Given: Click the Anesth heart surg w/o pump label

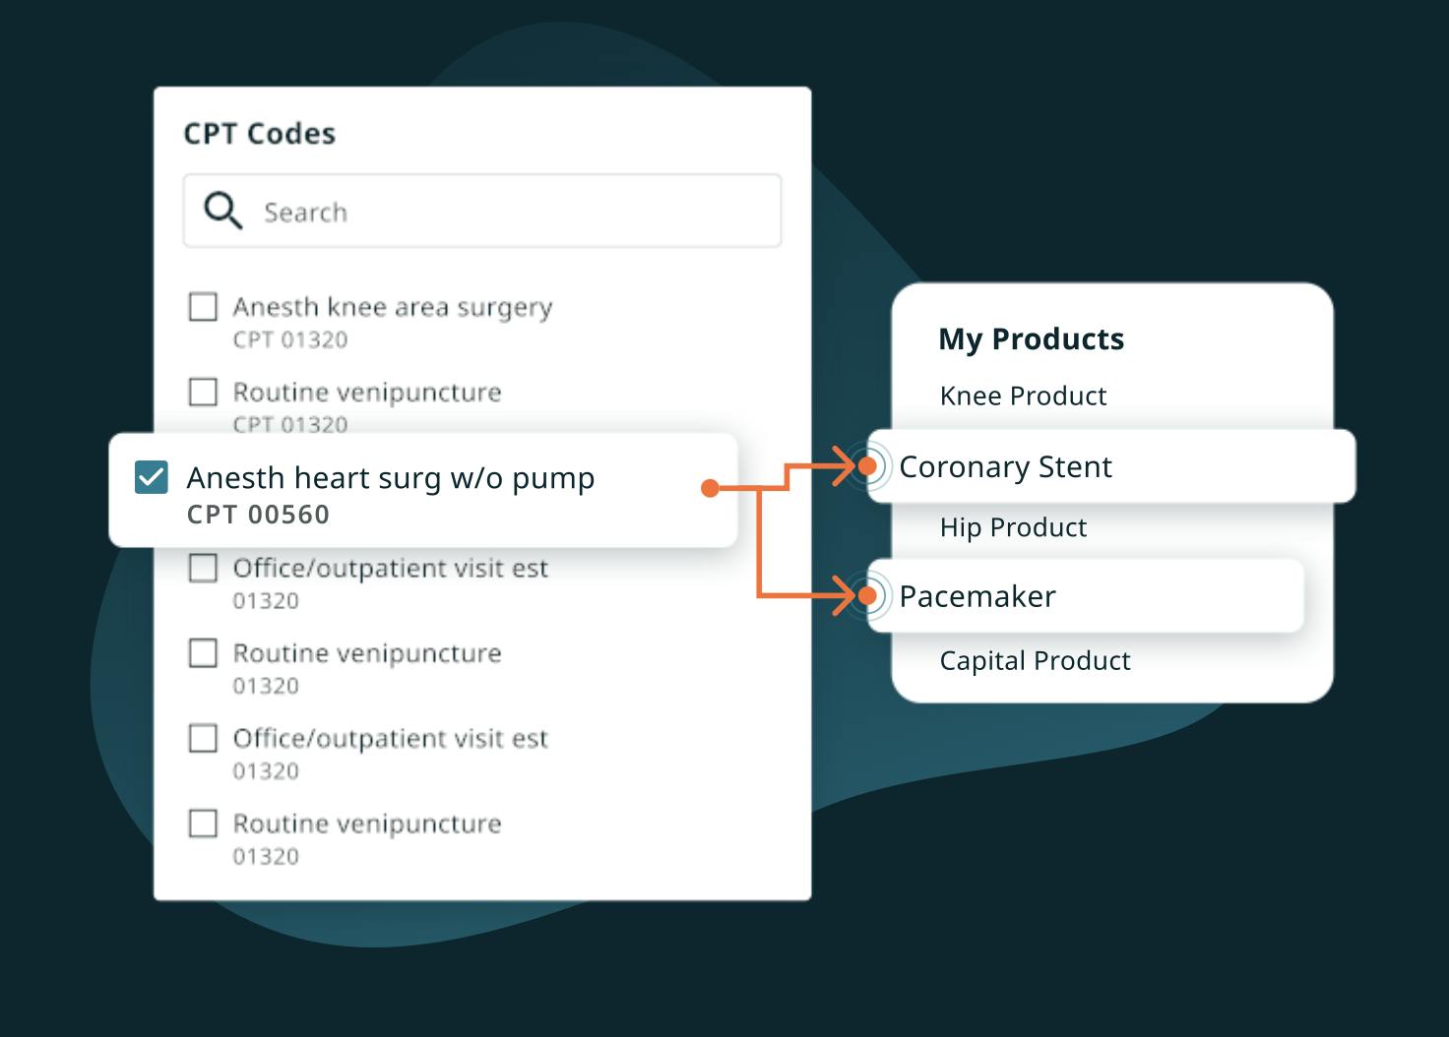Looking at the screenshot, I should pos(391,478).
